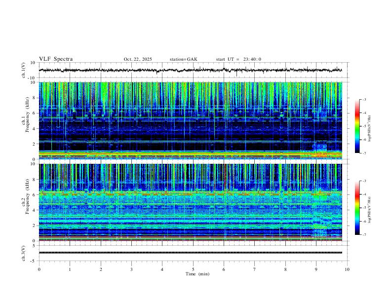The height and width of the screenshot is (302, 391).
Task: Click the time axis tick label "1"
Action: (70, 269)
